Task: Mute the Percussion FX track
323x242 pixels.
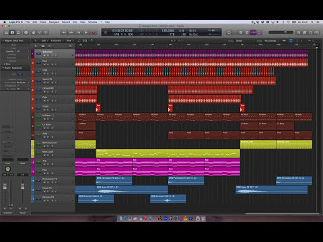Action: coord(44,182)
